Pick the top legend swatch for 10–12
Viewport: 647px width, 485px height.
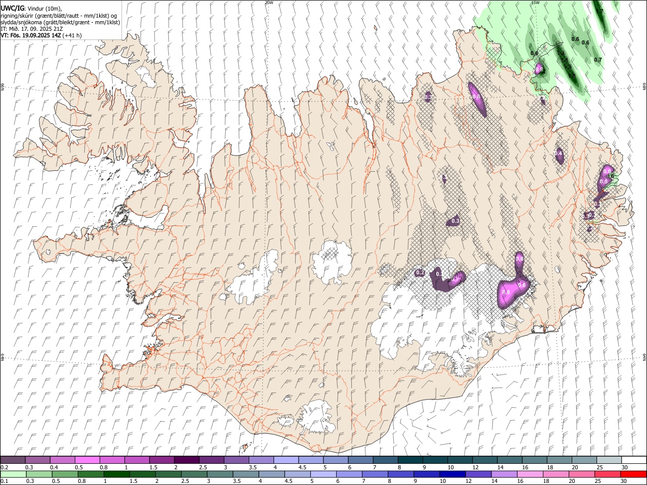coord(459,460)
